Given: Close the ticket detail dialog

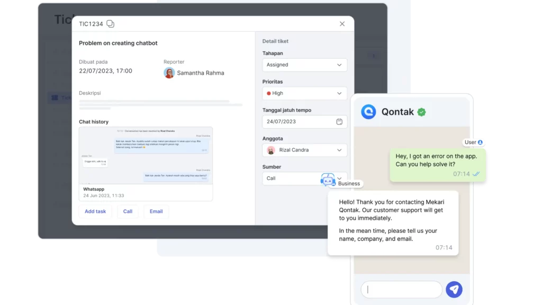Looking at the screenshot, I should [342, 24].
